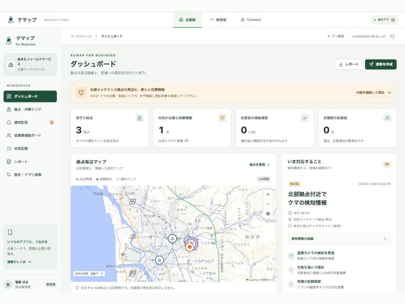Click the location icon beside 拠点・作業エリア
The image size is (405, 304).
coord(9,110)
